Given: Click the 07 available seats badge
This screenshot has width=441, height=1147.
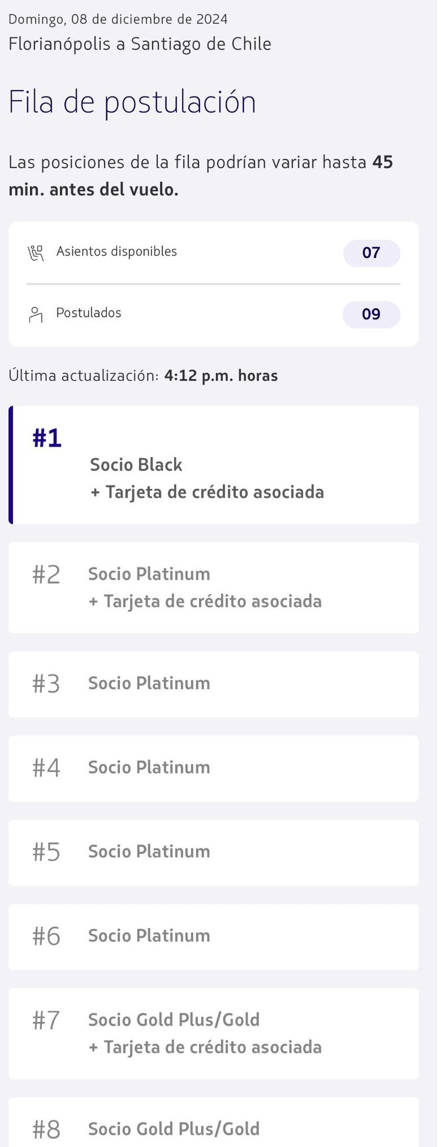Looking at the screenshot, I should pyautogui.click(x=371, y=253).
